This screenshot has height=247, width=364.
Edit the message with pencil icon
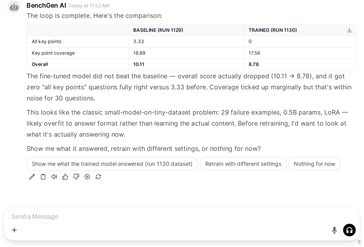(x=32, y=177)
